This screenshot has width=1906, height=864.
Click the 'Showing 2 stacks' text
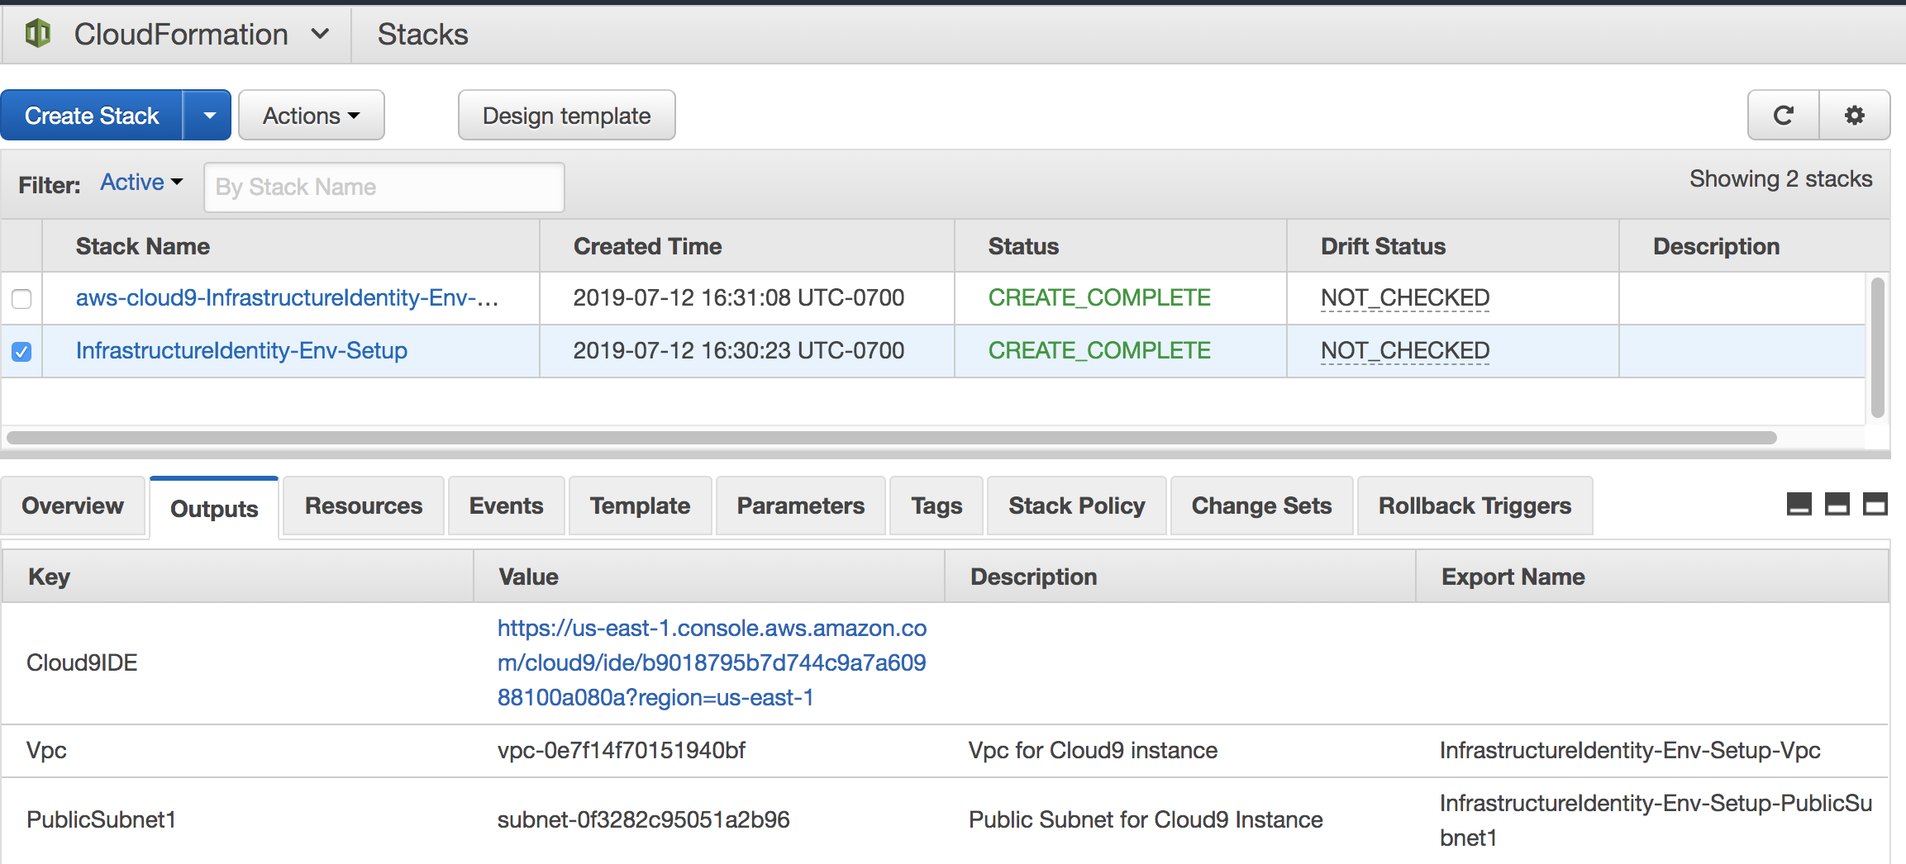[1781, 178]
